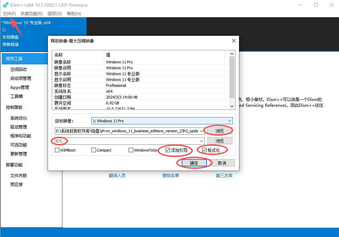The width and height of the screenshot is (339, 237).
Task: Open the image file path dropdown
Action: tap(201, 131)
